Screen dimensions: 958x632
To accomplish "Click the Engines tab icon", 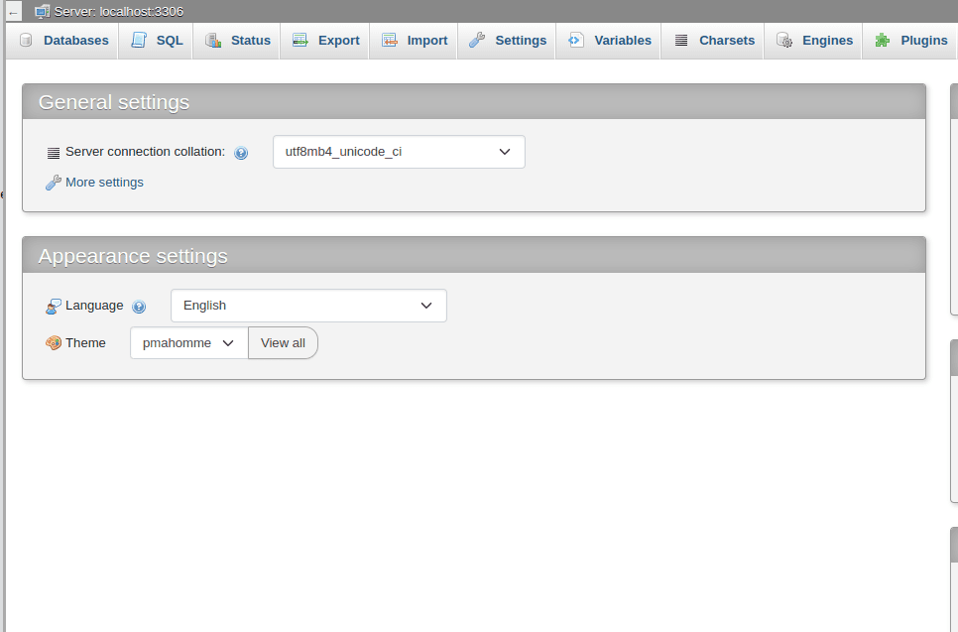I will click(x=784, y=41).
